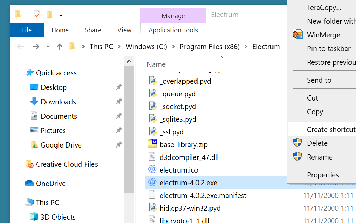Image resolution: width=356 pixels, height=223 pixels.
Task: Choose Cut from context menu
Action: pyautogui.click(x=313, y=98)
